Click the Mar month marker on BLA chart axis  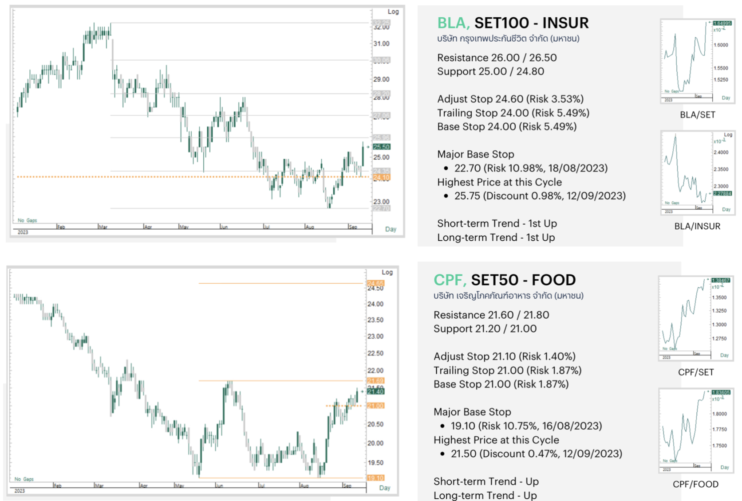(103, 227)
